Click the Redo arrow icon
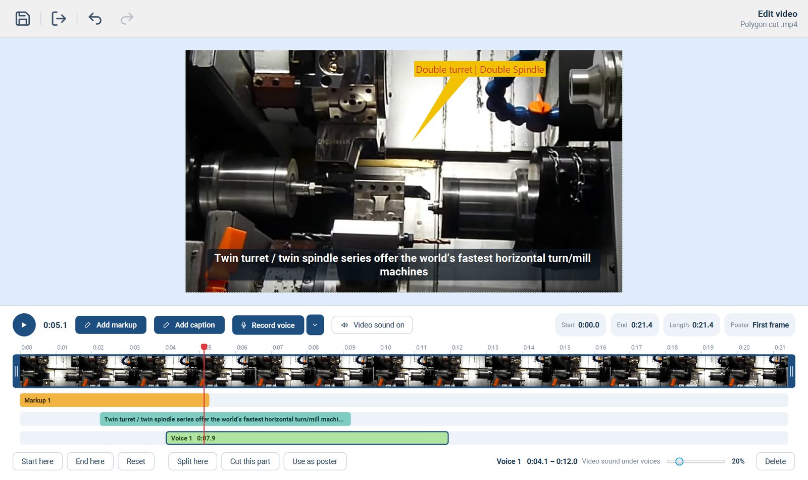Screen dimensions: 808x480 (127, 19)
